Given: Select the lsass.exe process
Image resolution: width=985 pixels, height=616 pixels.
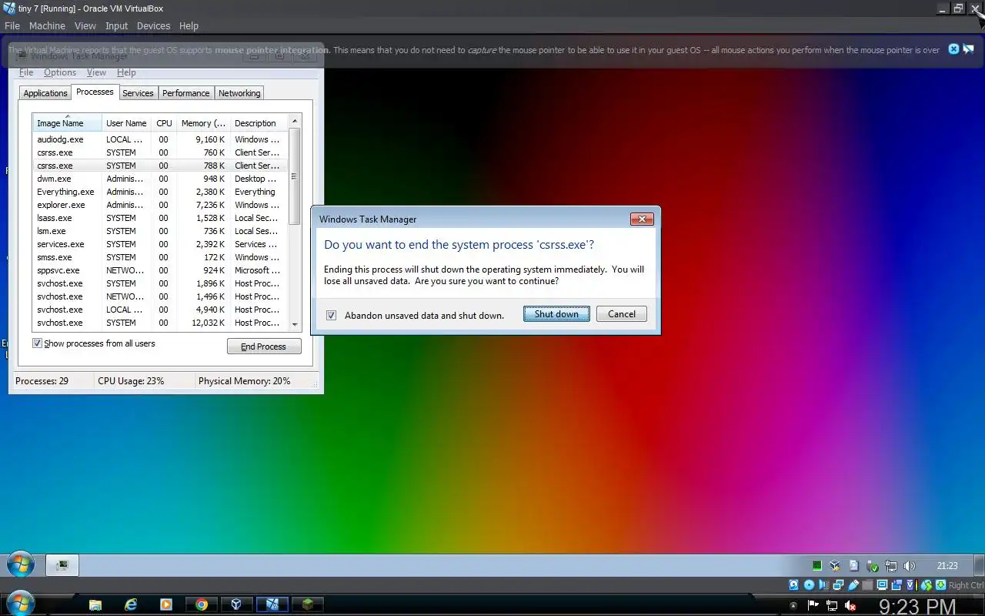Looking at the screenshot, I should [159, 218].
